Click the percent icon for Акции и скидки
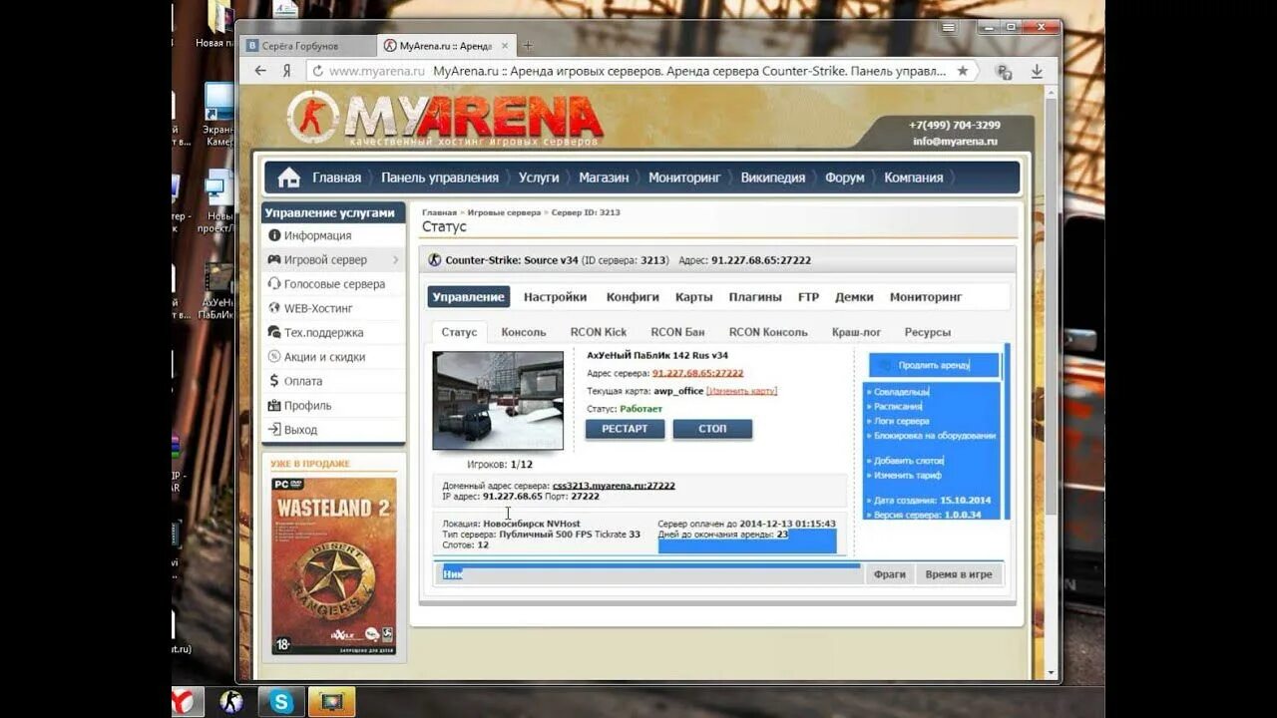 (x=274, y=357)
